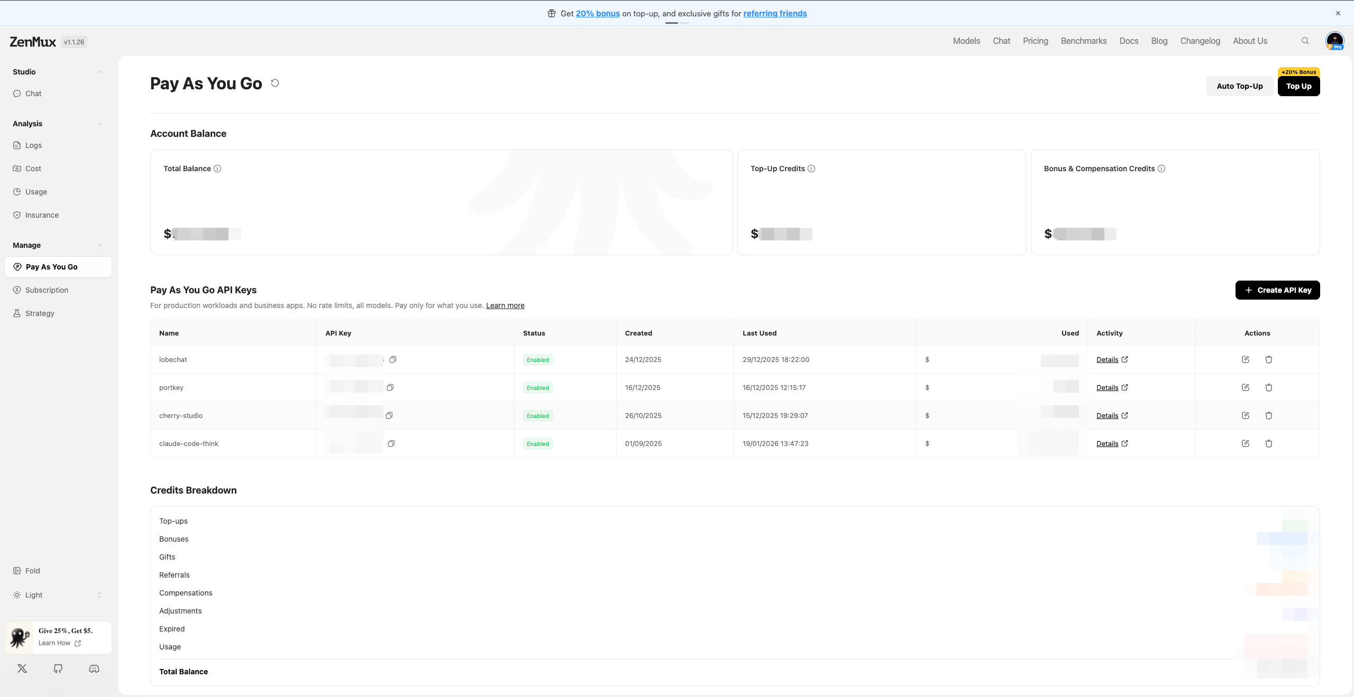The height and width of the screenshot is (697, 1354).
Task: Edit the portkey API key
Action: [1246, 387]
